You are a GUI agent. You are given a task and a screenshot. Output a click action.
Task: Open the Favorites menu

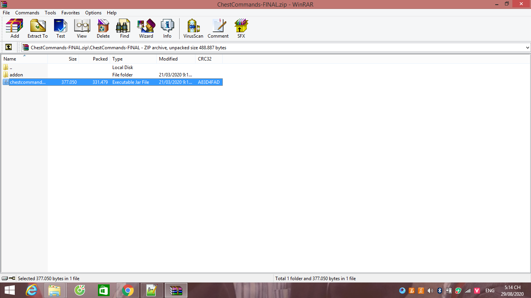tap(70, 13)
